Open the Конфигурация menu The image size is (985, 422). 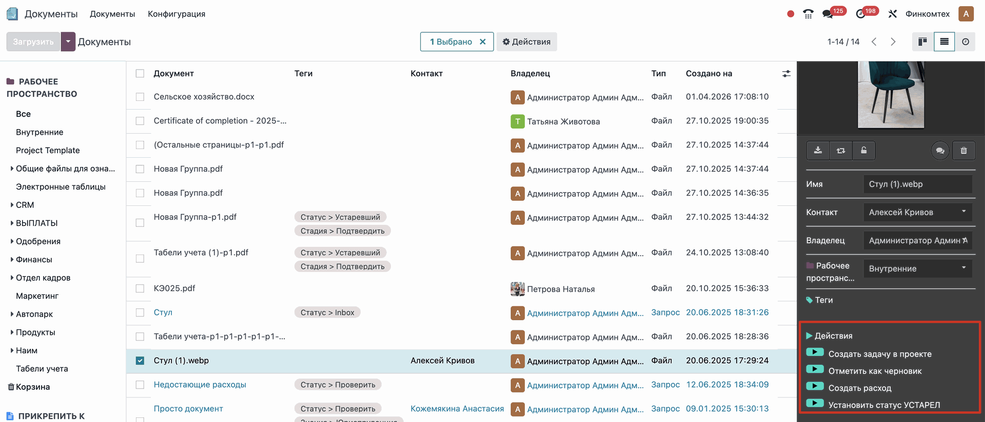pos(176,14)
